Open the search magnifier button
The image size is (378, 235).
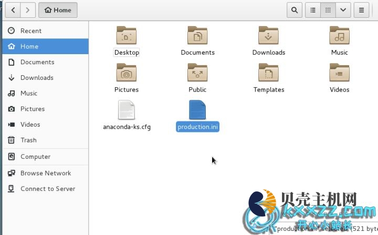[295, 10]
